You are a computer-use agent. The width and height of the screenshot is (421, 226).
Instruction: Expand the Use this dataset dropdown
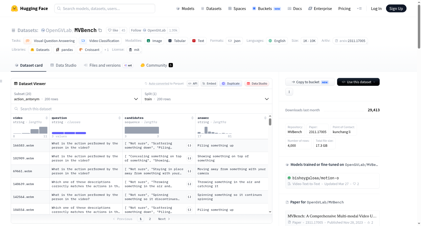pos(358,82)
